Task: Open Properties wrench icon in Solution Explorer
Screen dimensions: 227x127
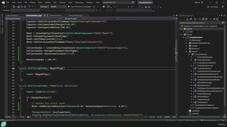Action: coord(214,19)
